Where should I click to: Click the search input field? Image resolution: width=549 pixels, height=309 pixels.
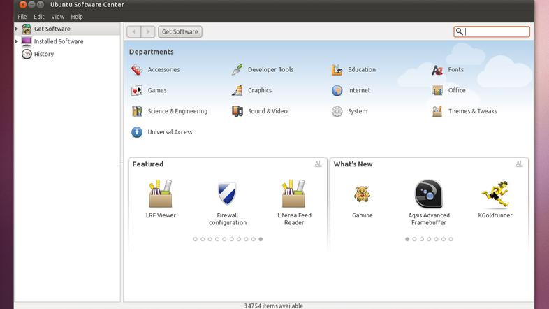(x=497, y=31)
